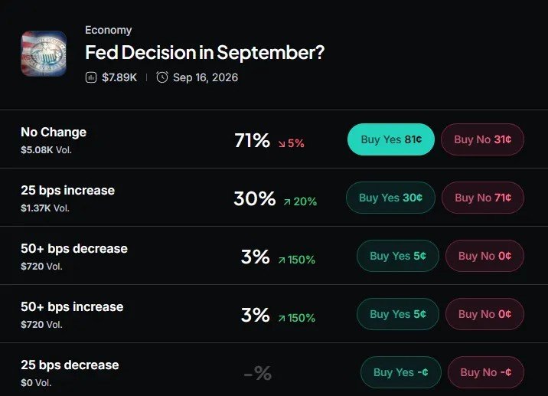Buy No on 25 bps decrease

pyautogui.click(x=486, y=372)
